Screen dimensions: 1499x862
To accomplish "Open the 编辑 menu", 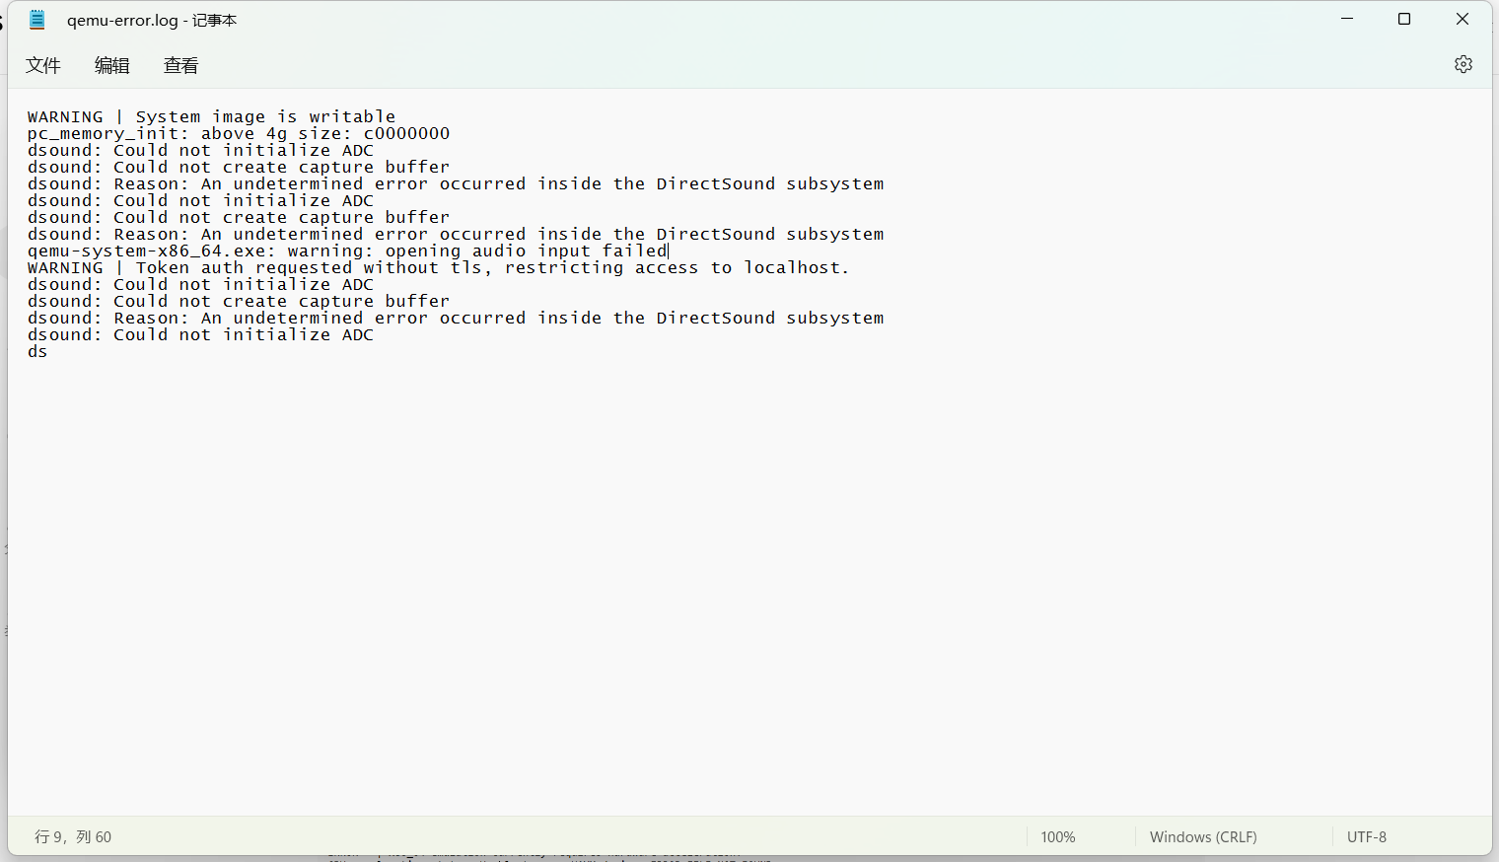I will click(112, 65).
